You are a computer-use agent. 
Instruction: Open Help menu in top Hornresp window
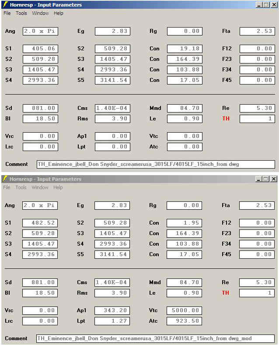(x=58, y=13)
